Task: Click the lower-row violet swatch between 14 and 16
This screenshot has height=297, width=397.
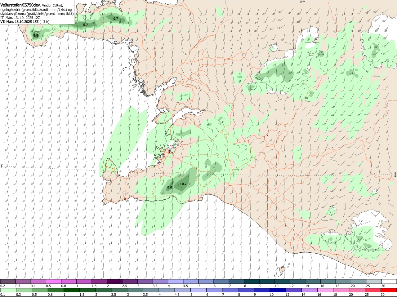Action: click(x=310, y=290)
